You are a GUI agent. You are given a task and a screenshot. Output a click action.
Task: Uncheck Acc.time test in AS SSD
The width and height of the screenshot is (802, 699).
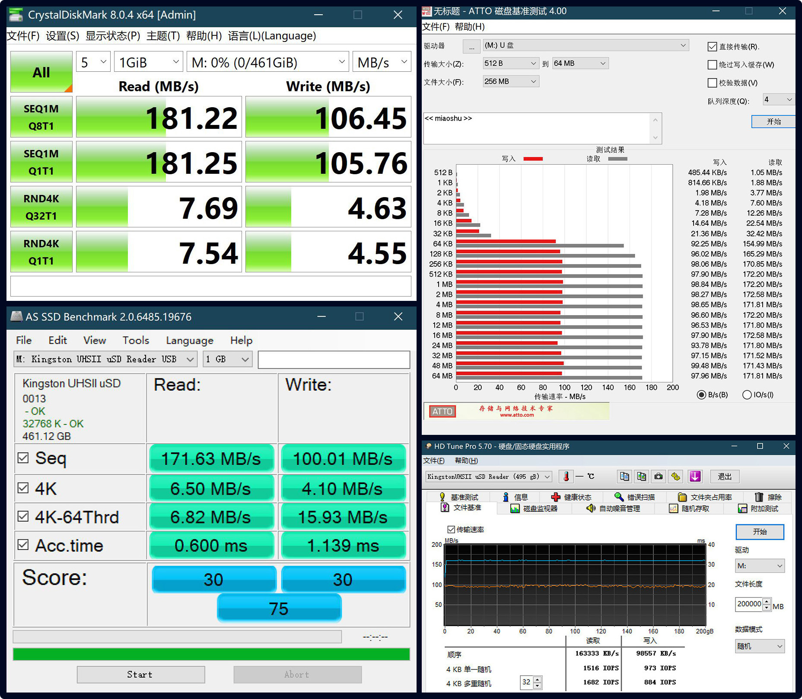tap(23, 545)
